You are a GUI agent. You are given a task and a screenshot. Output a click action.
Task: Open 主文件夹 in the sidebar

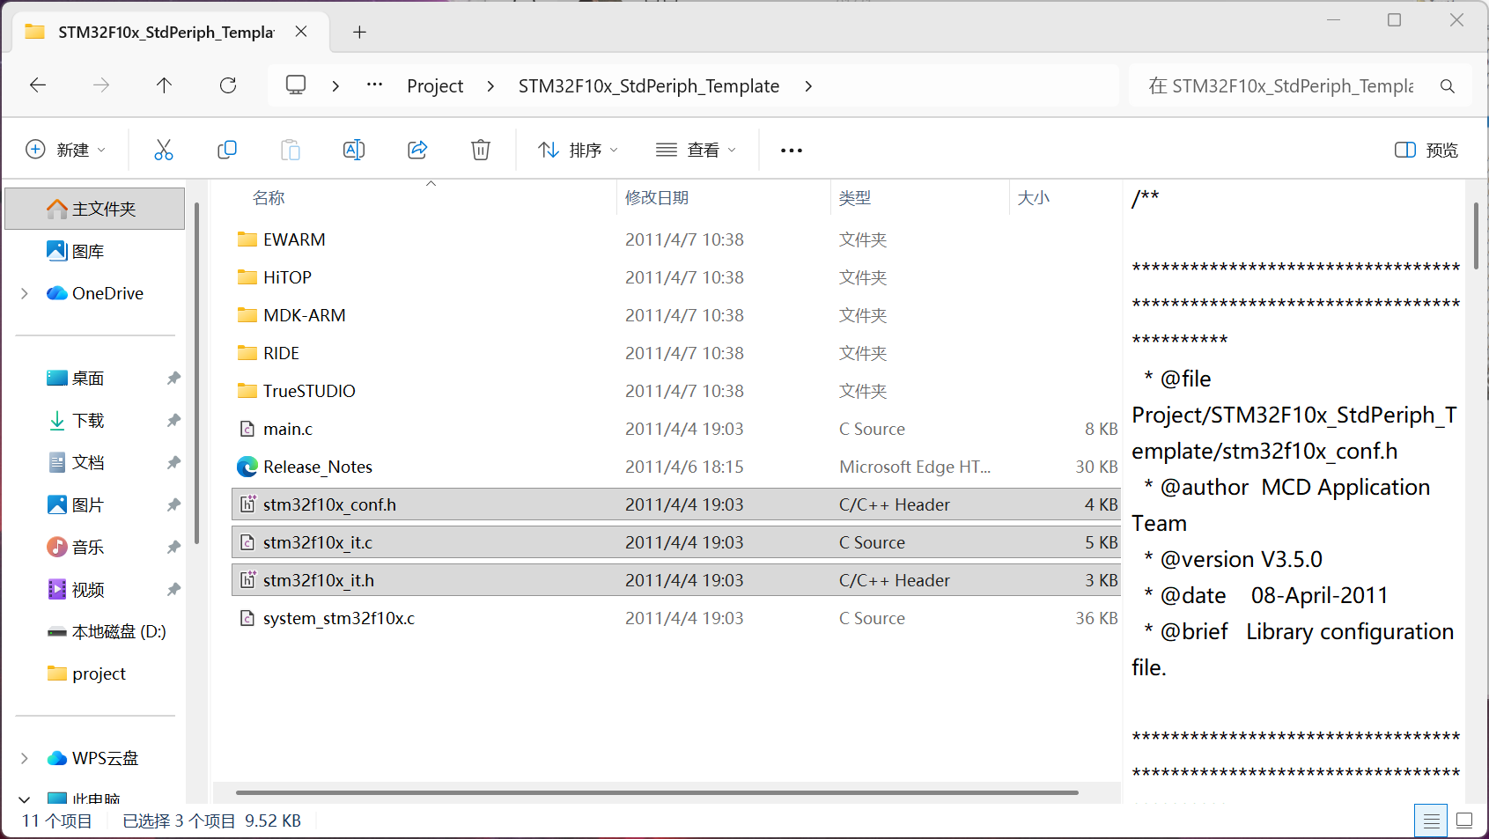95,209
